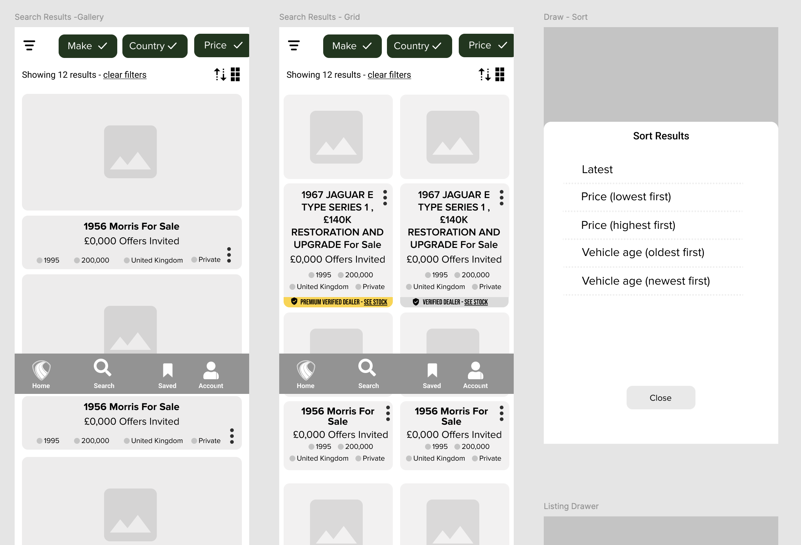Screen dimensions: 801x545
Task: Select the "Search Results -Gallery" frame label
Action: 59,17
